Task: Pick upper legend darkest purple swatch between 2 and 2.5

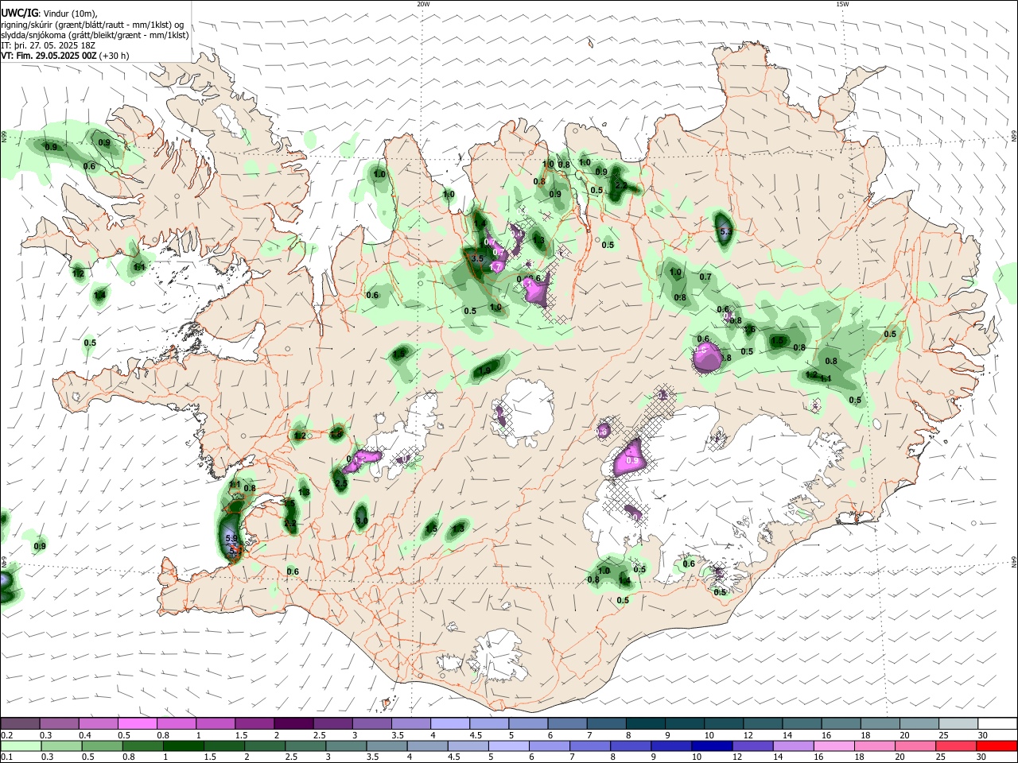Action: [293, 723]
